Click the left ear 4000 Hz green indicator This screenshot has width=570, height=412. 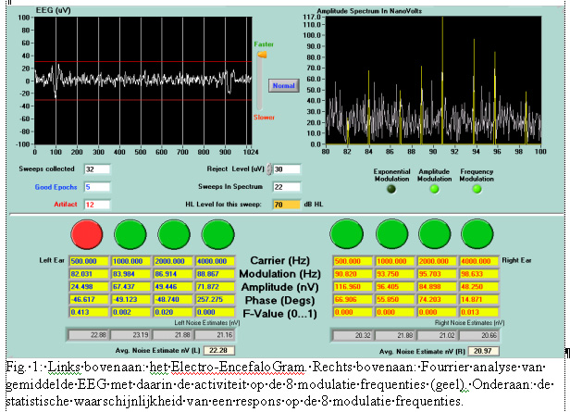tap(218, 235)
